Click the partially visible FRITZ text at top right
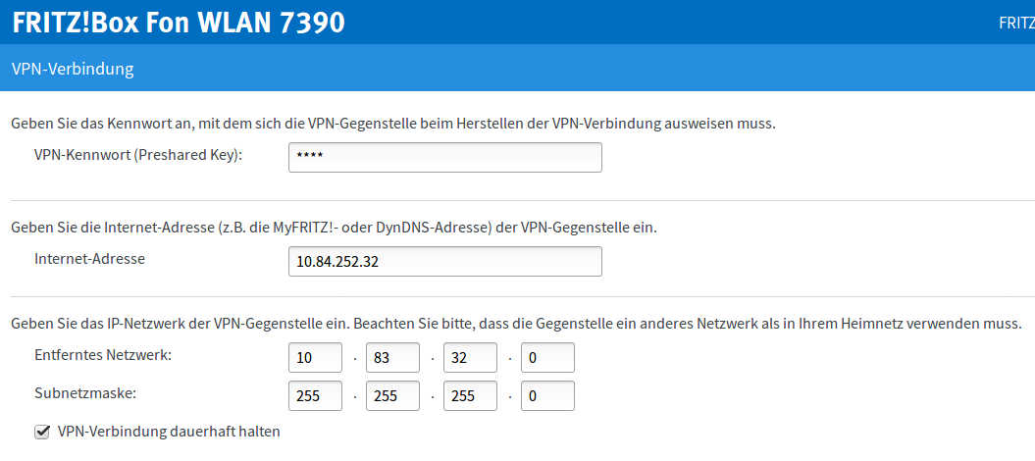Image resolution: width=1035 pixels, height=461 pixels. 1015,23
